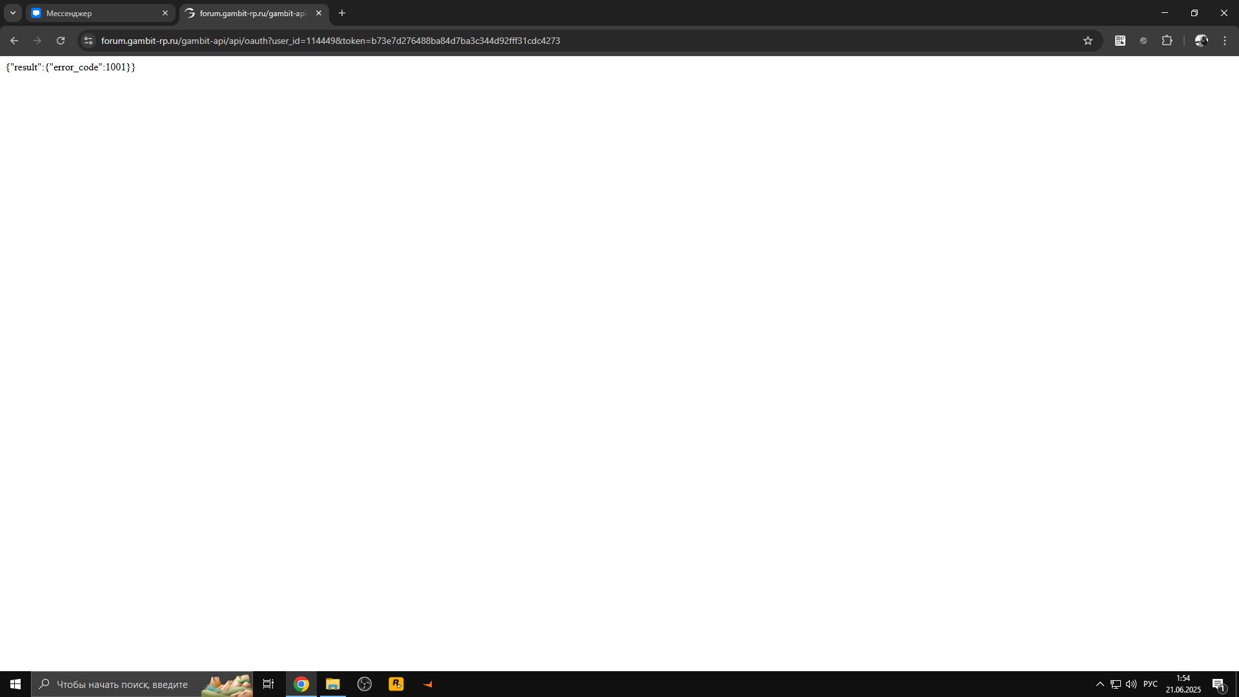Open the Windows Start menu
The height and width of the screenshot is (697, 1239).
click(x=15, y=684)
